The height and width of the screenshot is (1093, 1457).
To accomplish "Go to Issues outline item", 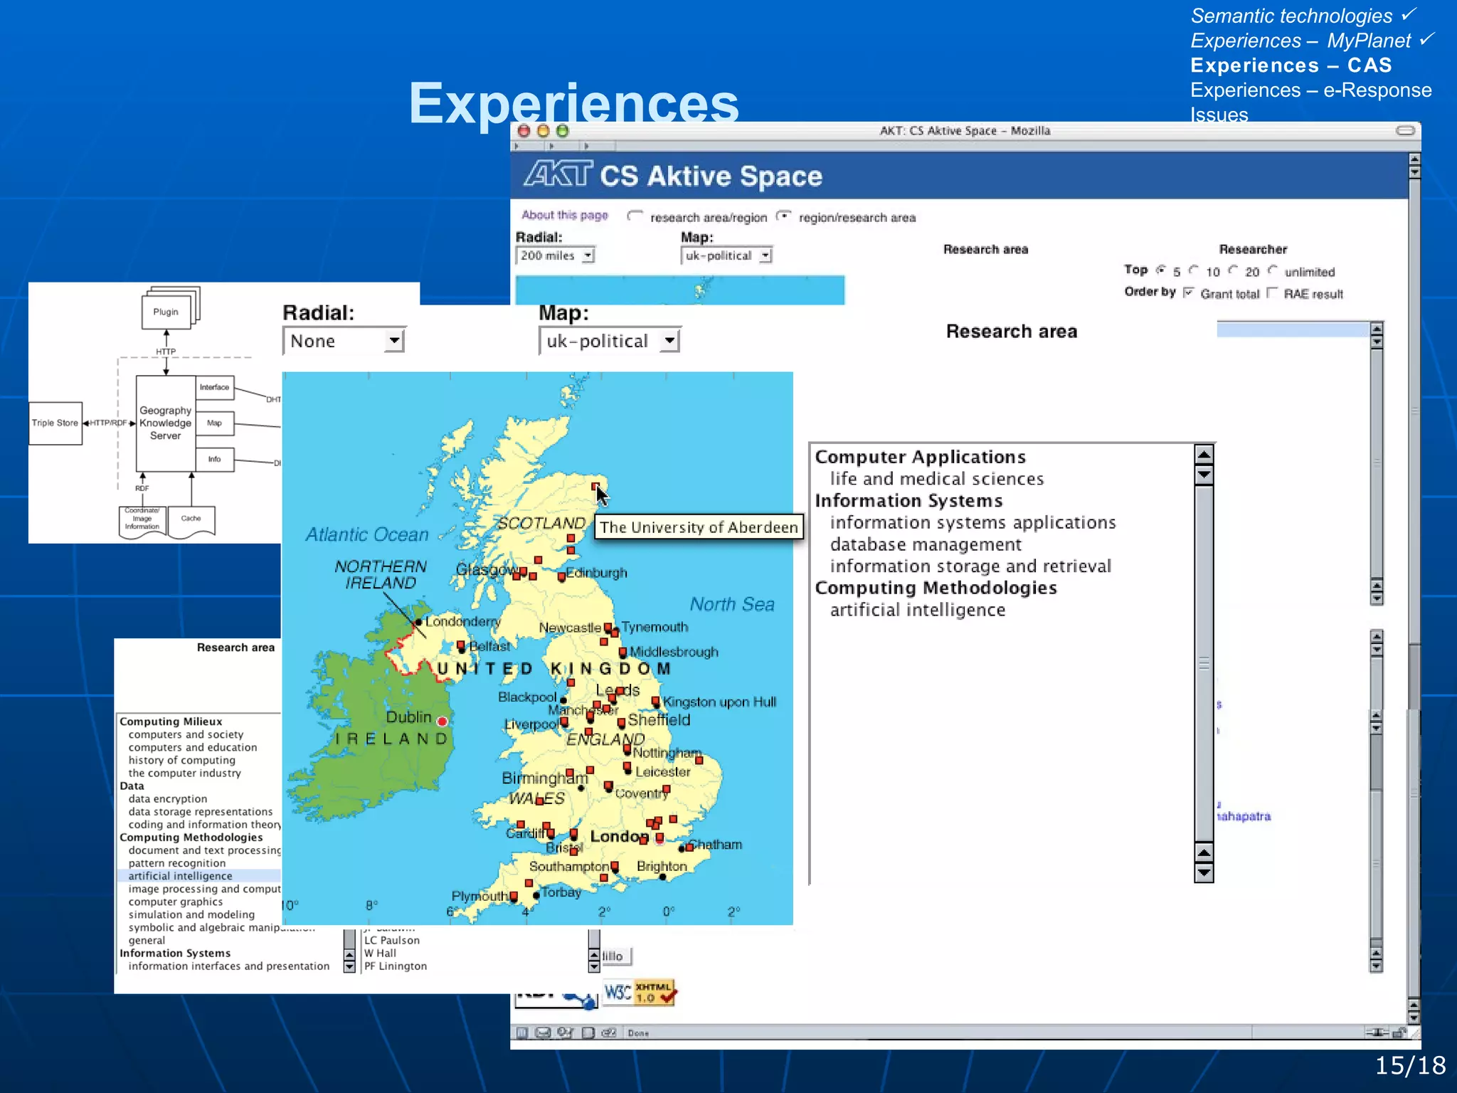I will [1219, 115].
